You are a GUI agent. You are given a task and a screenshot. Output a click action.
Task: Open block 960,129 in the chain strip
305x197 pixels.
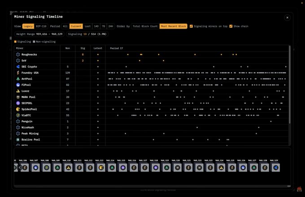pos(276,168)
